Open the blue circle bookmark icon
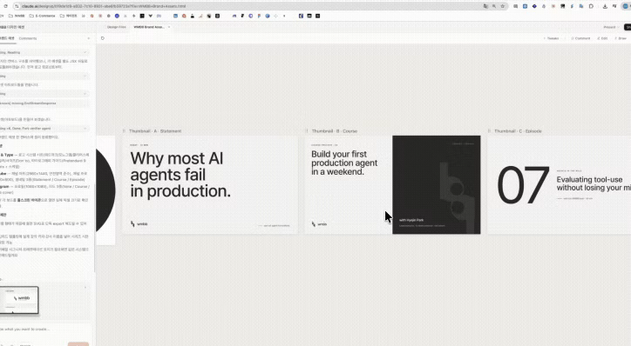 (117, 16)
